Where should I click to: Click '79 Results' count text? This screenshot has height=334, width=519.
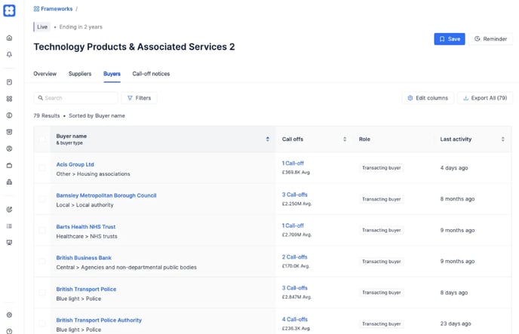pos(47,116)
